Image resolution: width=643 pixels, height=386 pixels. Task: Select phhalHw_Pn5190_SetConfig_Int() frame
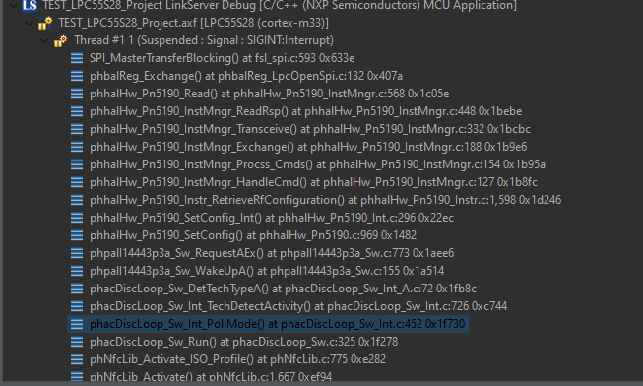click(272, 218)
